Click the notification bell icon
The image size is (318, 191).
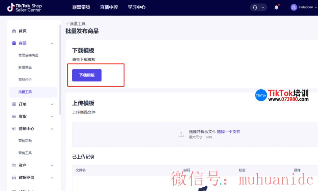[276, 7]
